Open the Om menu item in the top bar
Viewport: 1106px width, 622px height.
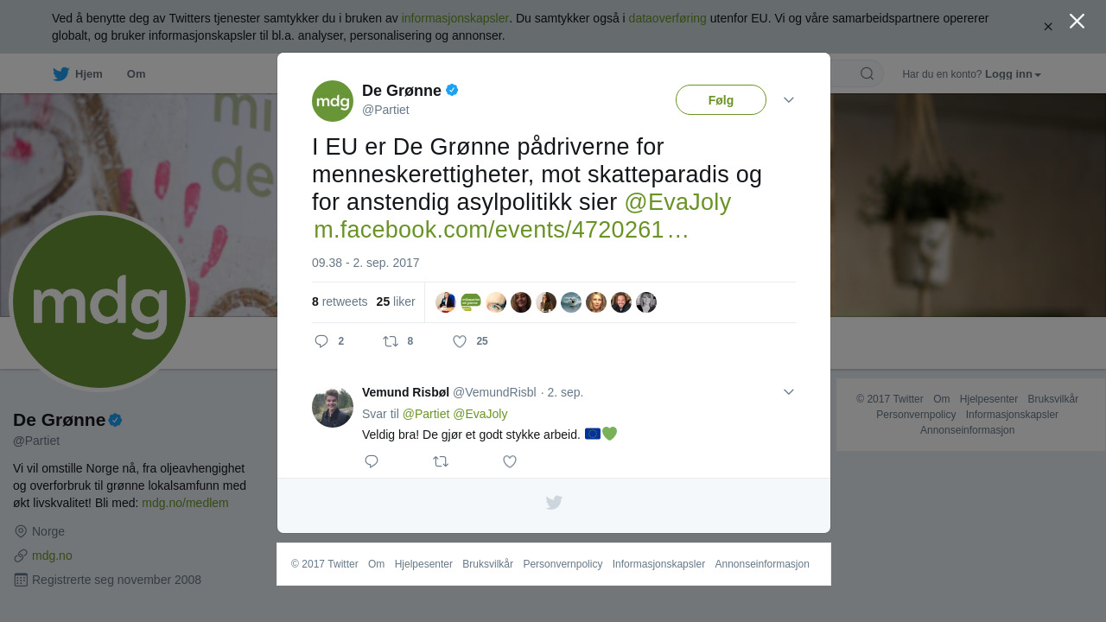[x=136, y=74]
